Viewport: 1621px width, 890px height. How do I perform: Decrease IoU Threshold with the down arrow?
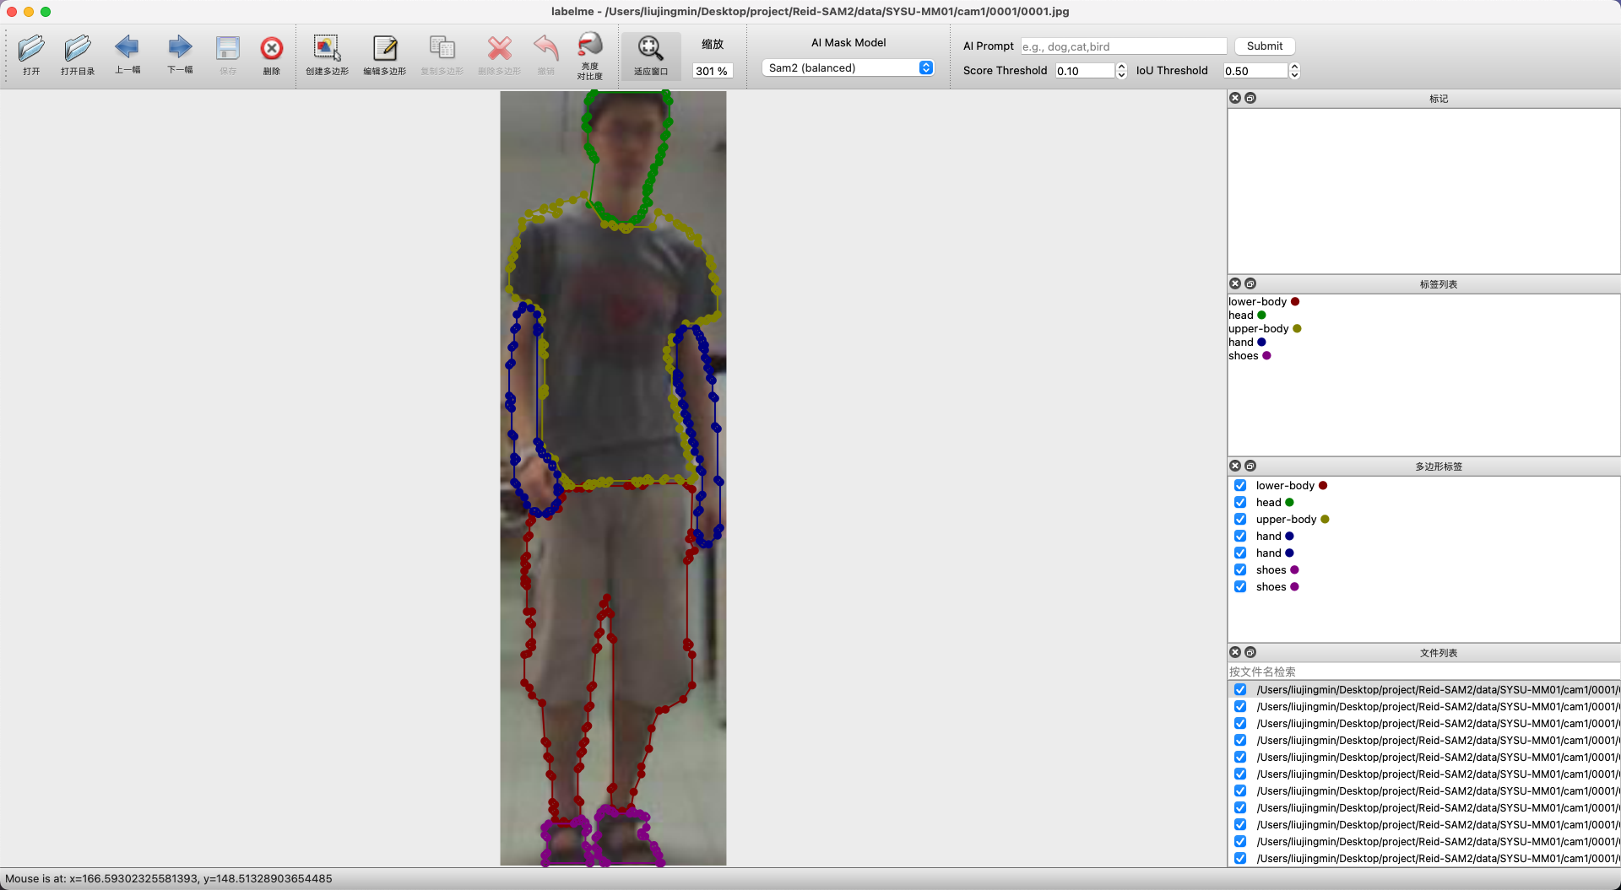click(x=1294, y=75)
